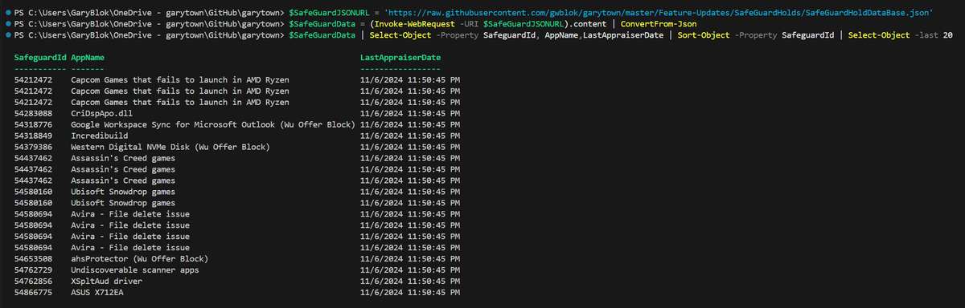Click the LastAppraiserDate column header
This screenshot has height=308, width=965.
[400, 59]
